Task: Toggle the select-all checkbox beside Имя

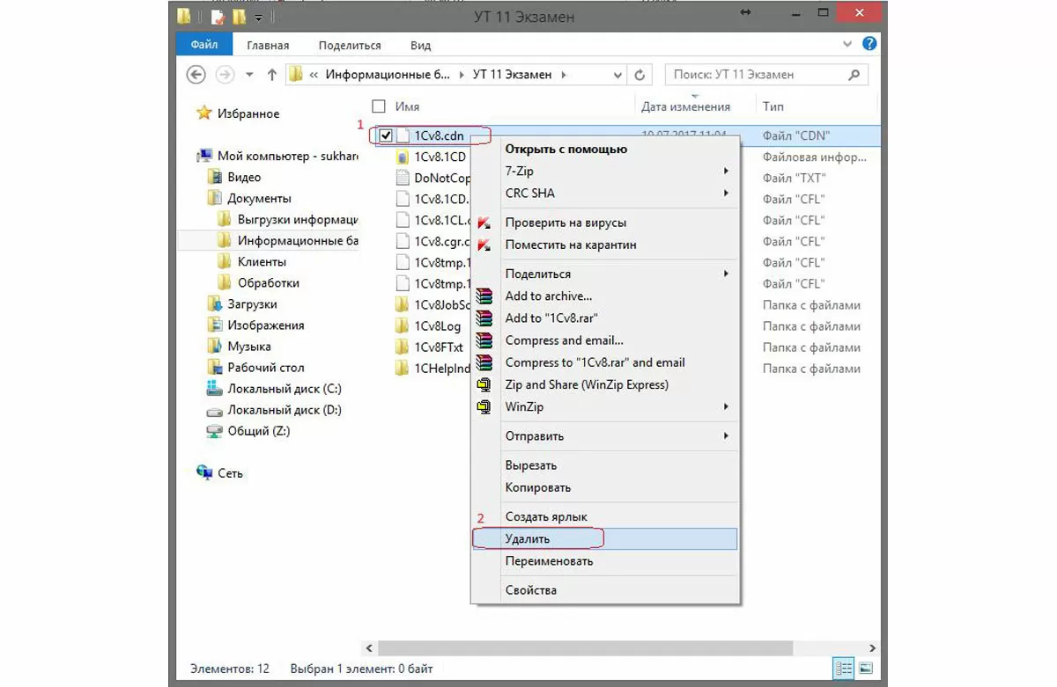Action: pos(379,106)
